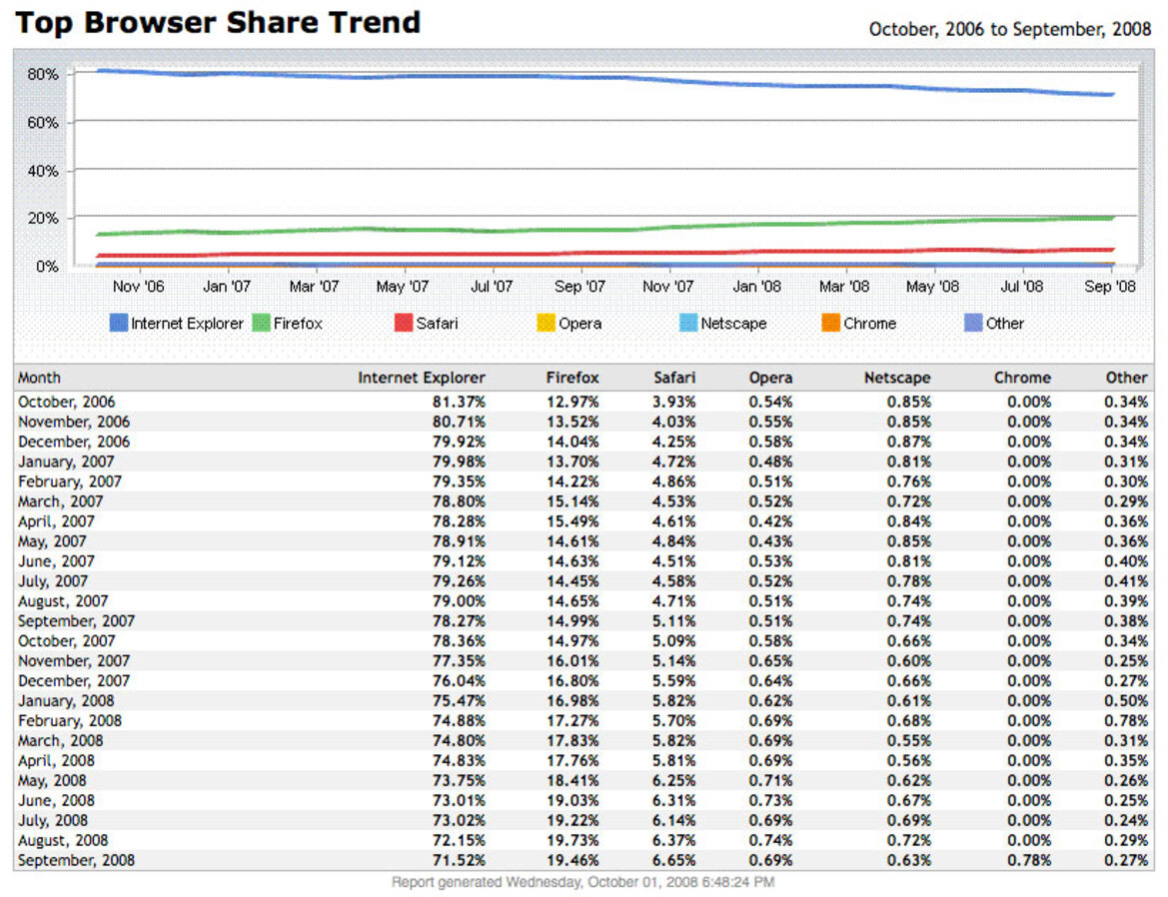Click the 0.78% Other value in February, 2008
The image size is (1168, 897).
pos(1126,720)
